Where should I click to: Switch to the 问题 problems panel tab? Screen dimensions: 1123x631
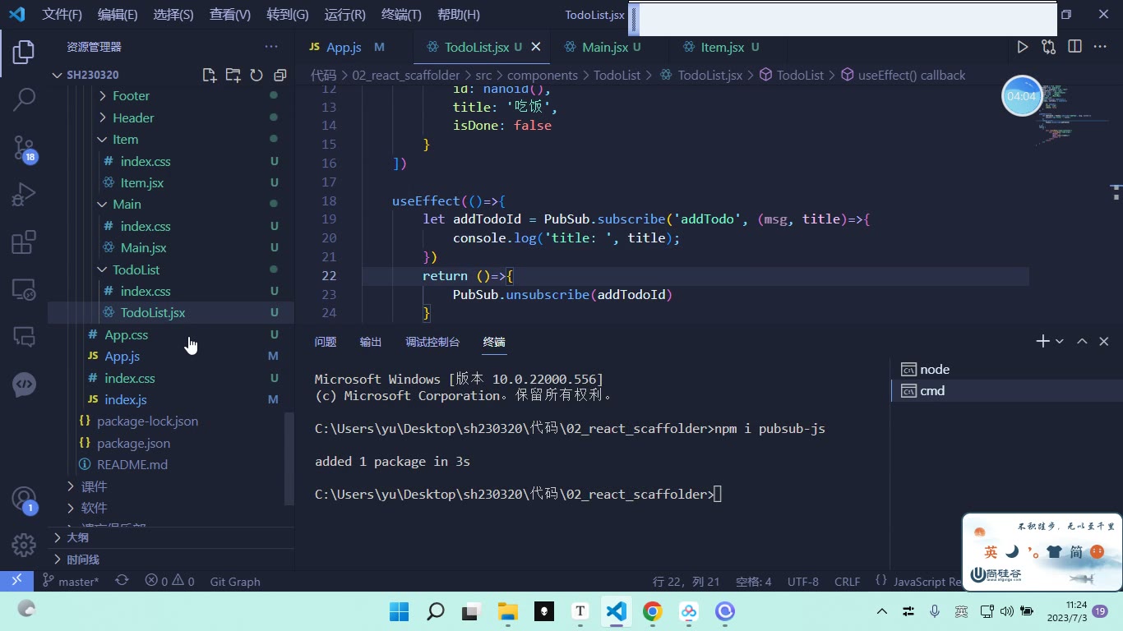click(x=326, y=342)
